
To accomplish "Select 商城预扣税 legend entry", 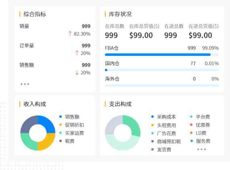I will click(166, 141).
